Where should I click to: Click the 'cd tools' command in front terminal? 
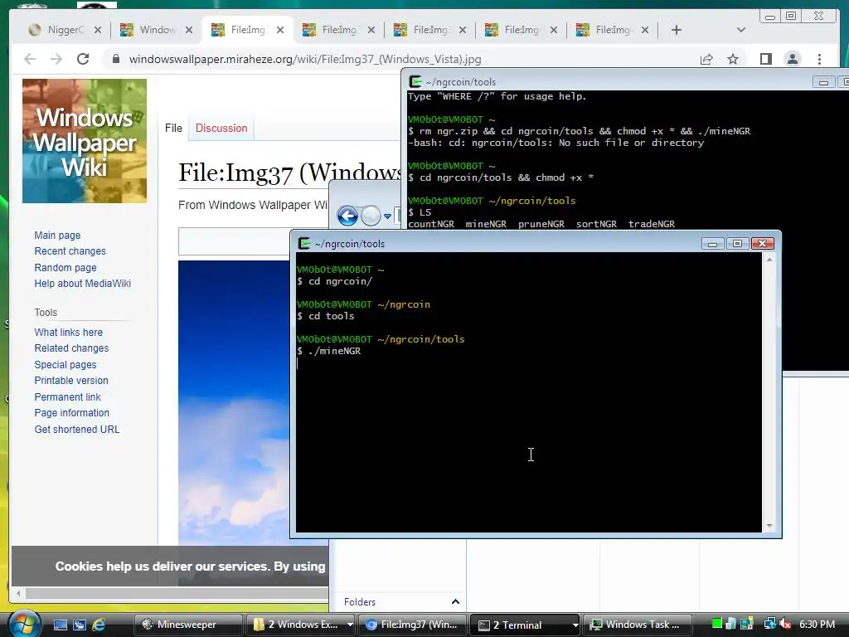coord(332,316)
